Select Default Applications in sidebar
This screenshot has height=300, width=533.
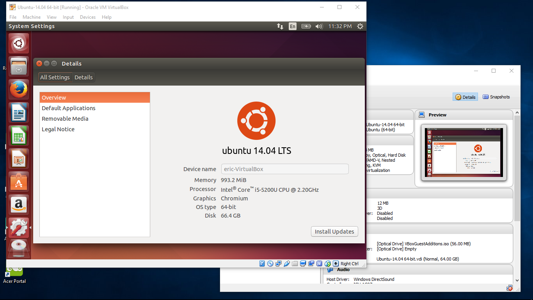coord(95,108)
